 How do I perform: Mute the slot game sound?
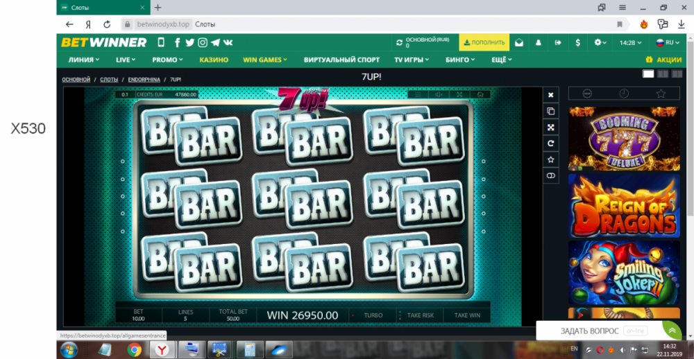pyautogui.click(x=439, y=94)
